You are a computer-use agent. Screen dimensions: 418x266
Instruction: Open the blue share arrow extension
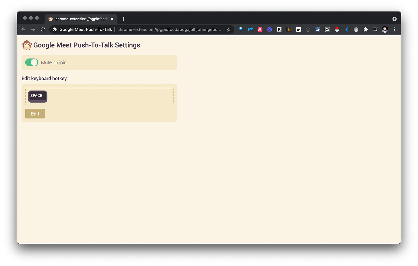250,30
